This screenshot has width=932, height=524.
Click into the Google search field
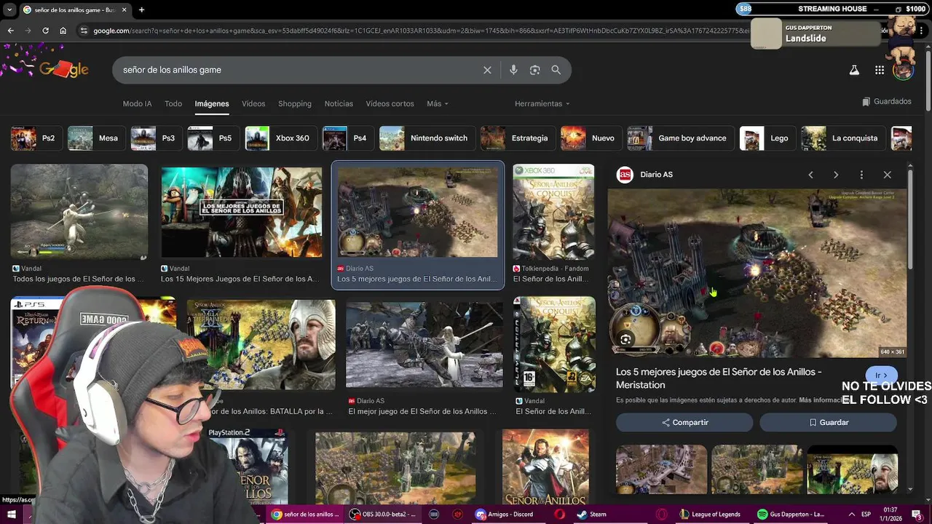299,70
